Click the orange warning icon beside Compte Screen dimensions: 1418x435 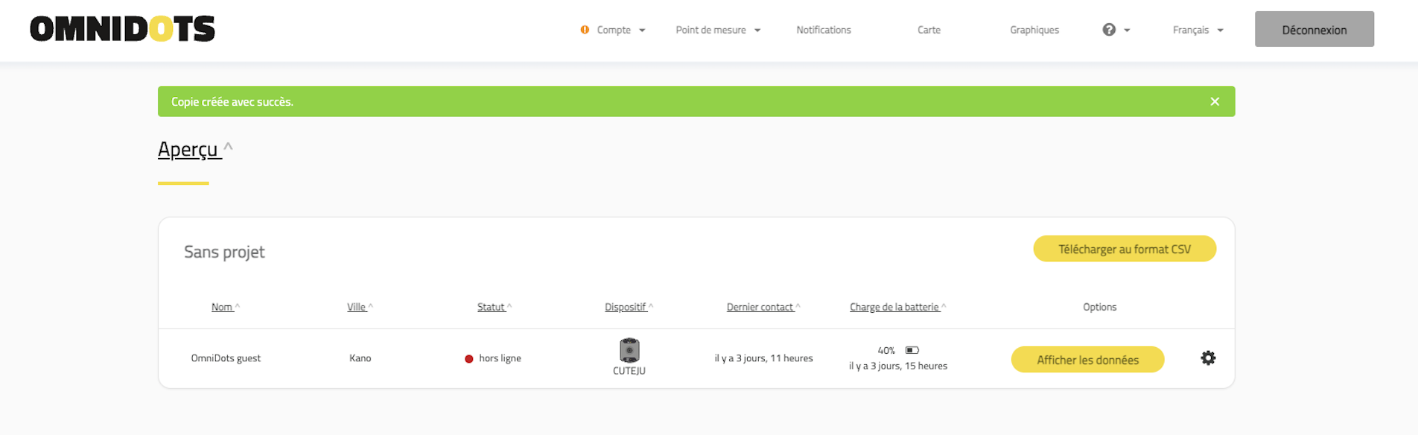click(x=585, y=30)
